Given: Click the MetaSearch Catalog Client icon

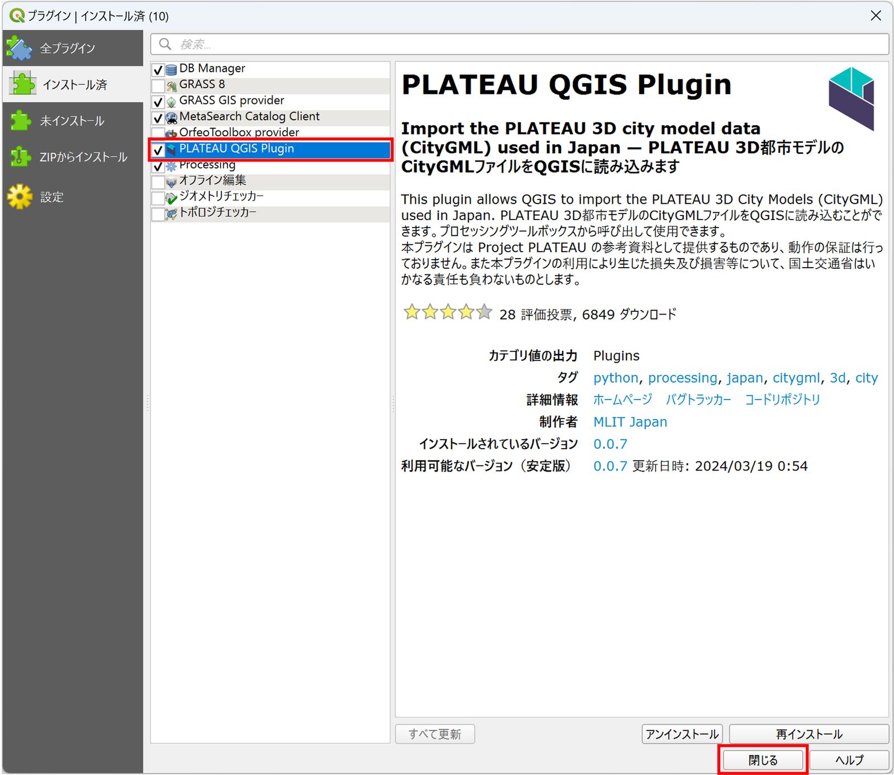Looking at the screenshot, I should (172, 118).
